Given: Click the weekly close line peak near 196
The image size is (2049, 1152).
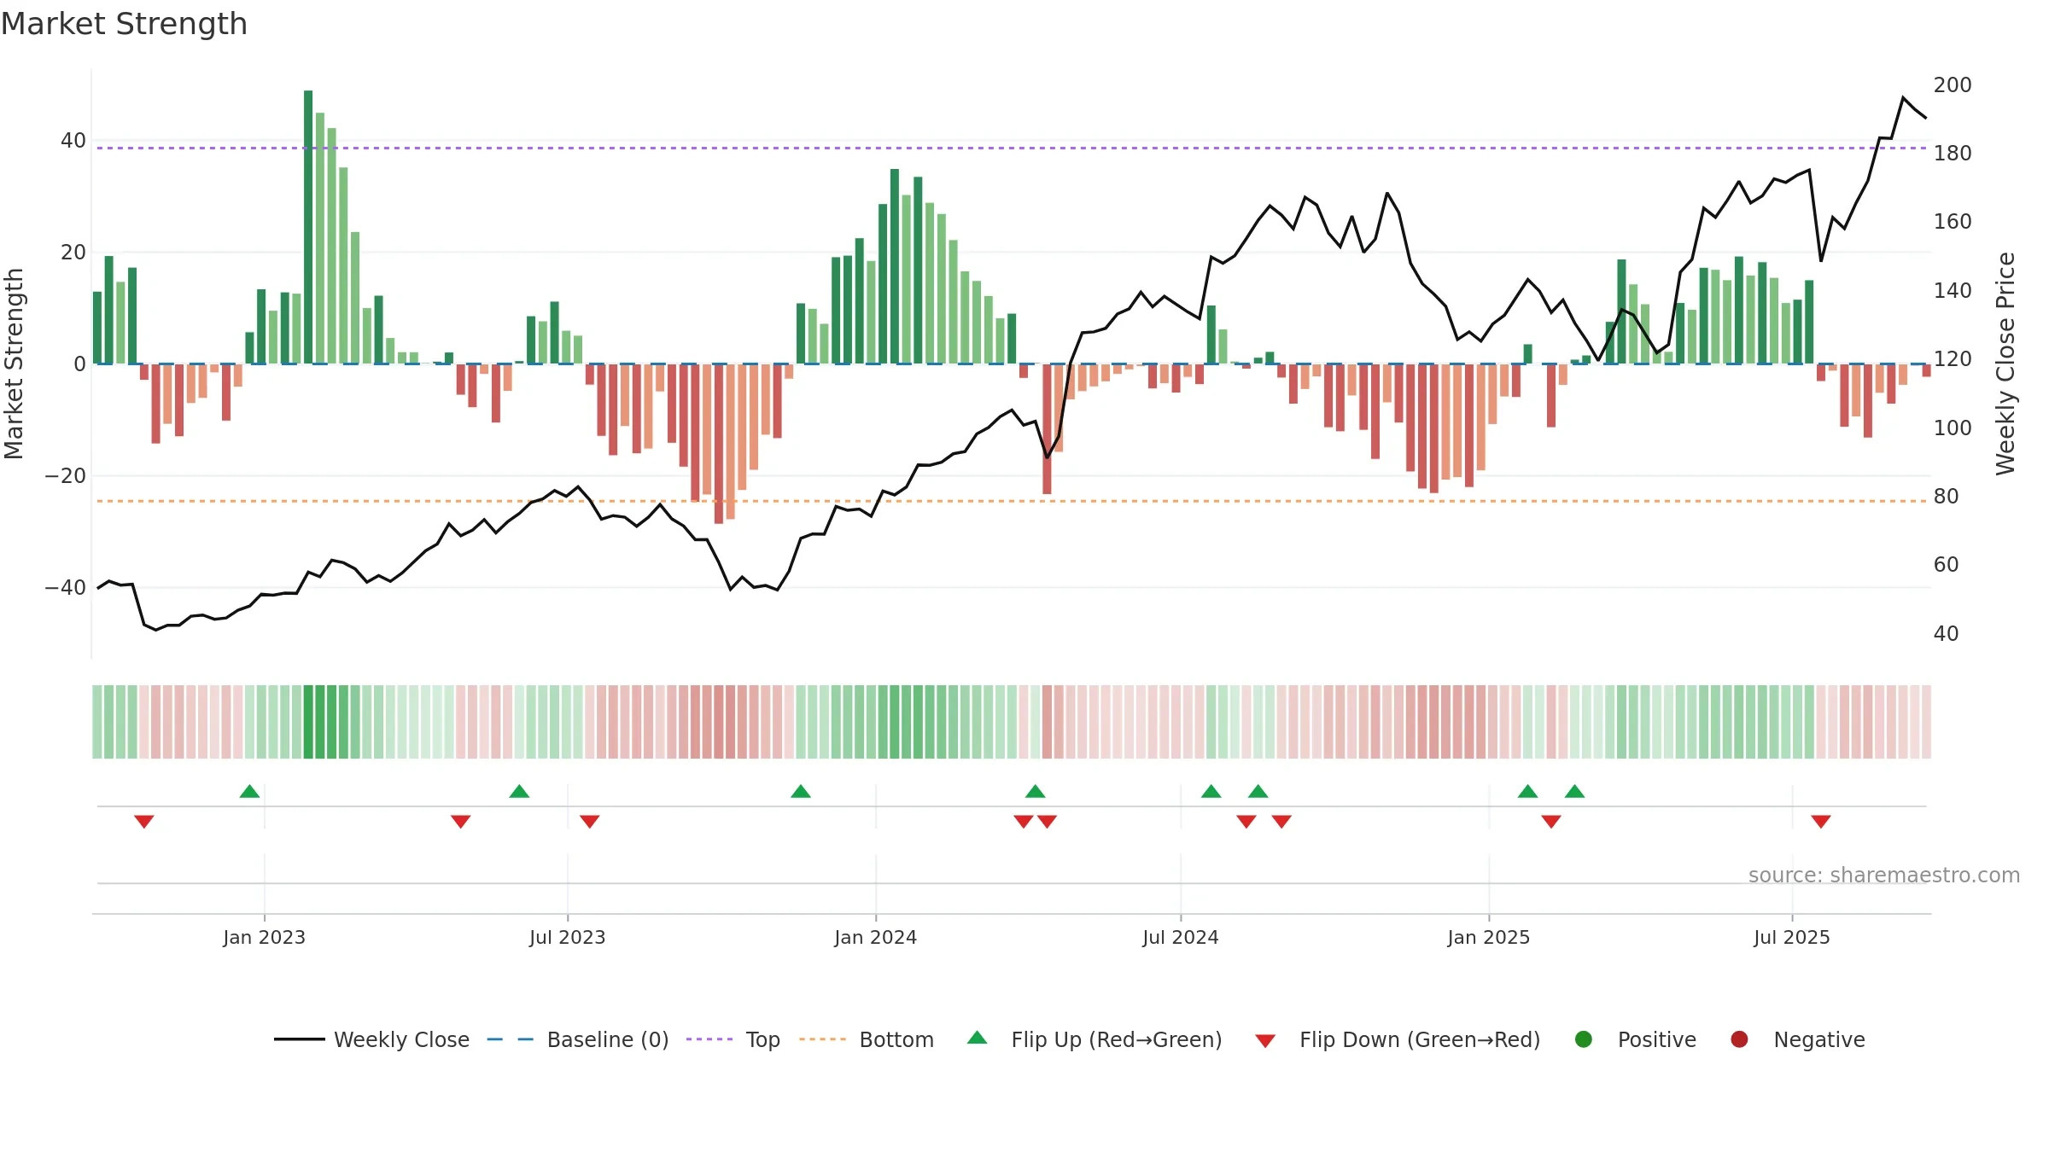Looking at the screenshot, I should tap(1903, 98).
